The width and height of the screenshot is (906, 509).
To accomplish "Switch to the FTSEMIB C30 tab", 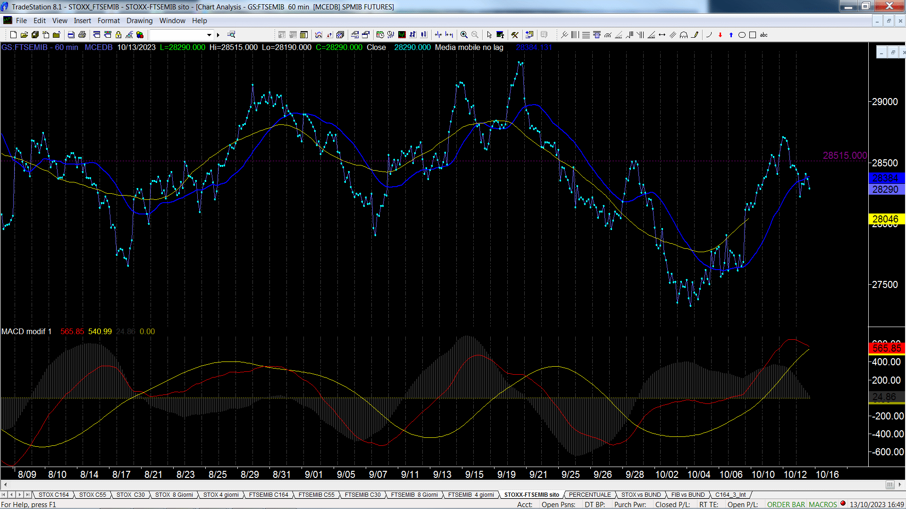I will tap(362, 495).
